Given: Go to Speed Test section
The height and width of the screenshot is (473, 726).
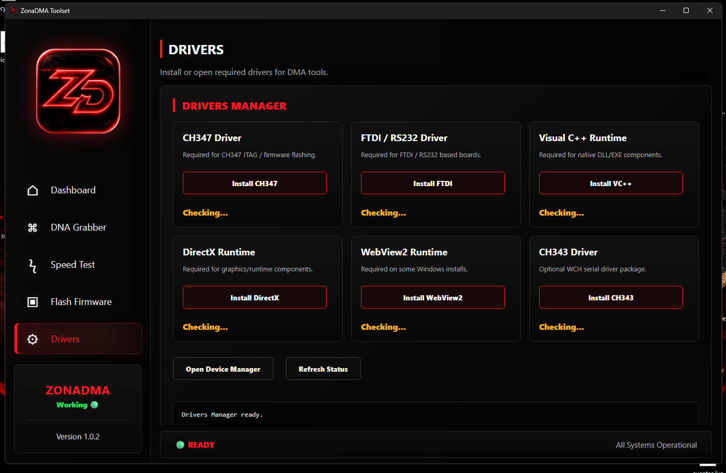Looking at the screenshot, I should pyautogui.click(x=78, y=265).
